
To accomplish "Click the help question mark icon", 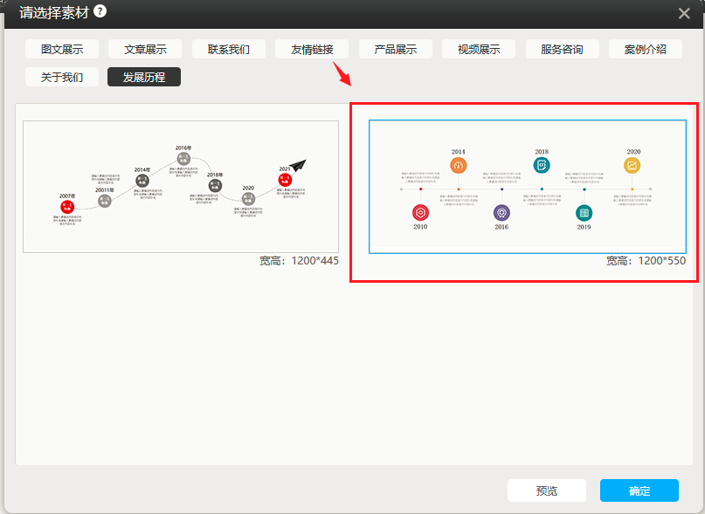I will pos(100,11).
